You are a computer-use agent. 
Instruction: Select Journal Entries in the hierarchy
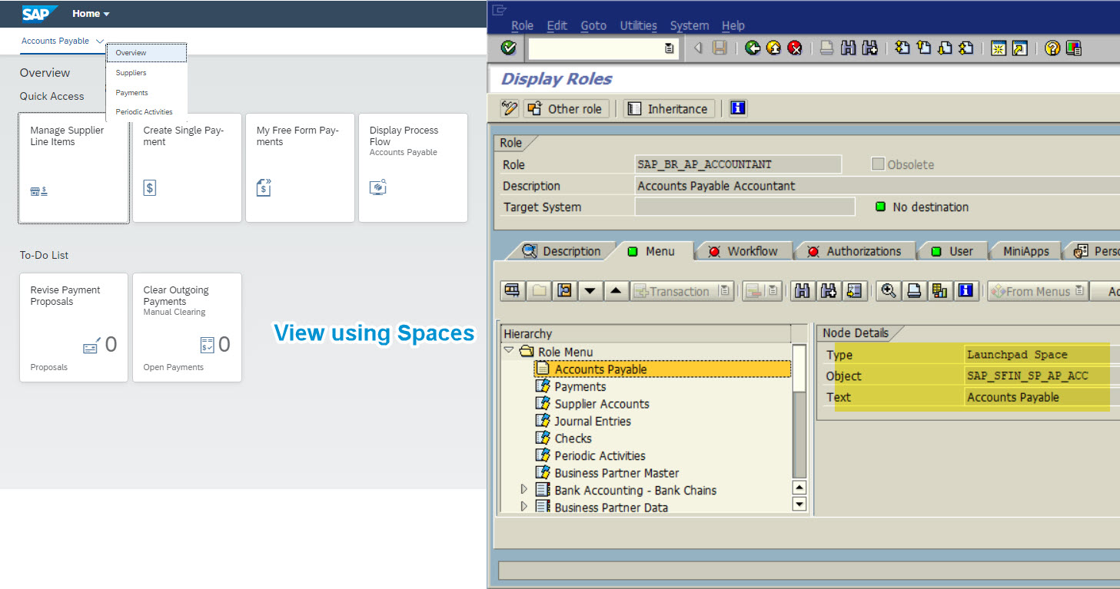pyautogui.click(x=593, y=421)
